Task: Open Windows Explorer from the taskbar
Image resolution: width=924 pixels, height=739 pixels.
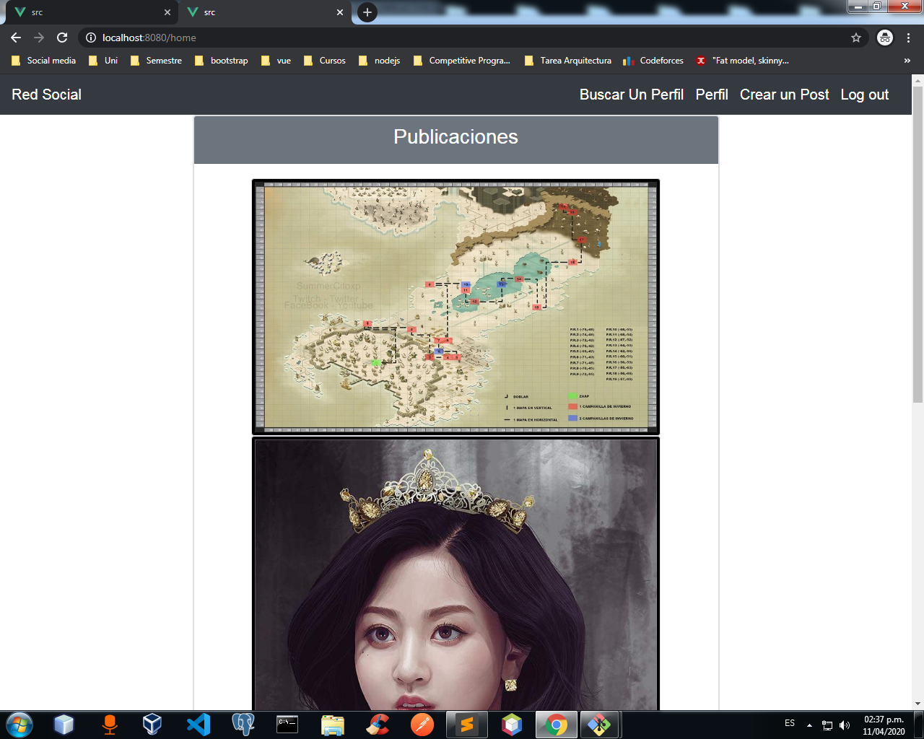Action: click(332, 725)
